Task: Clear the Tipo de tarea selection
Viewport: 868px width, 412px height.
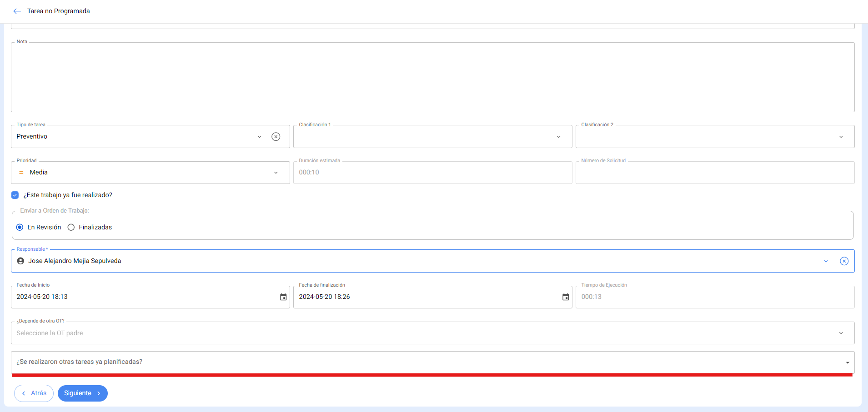Action: (276, 137)
